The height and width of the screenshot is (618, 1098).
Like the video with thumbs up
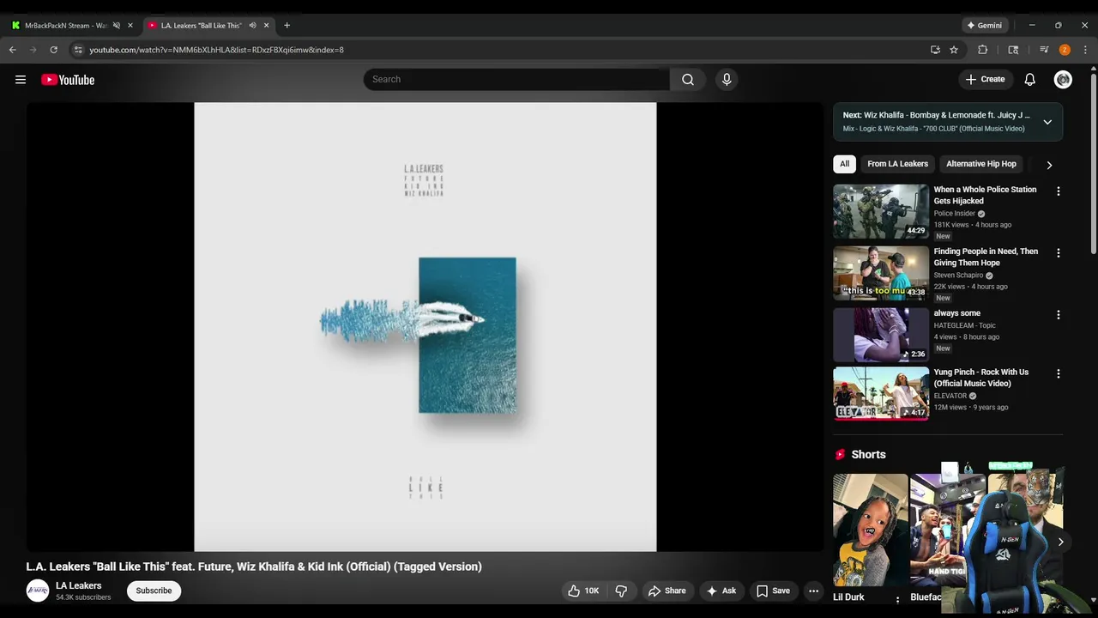point(583,591)
